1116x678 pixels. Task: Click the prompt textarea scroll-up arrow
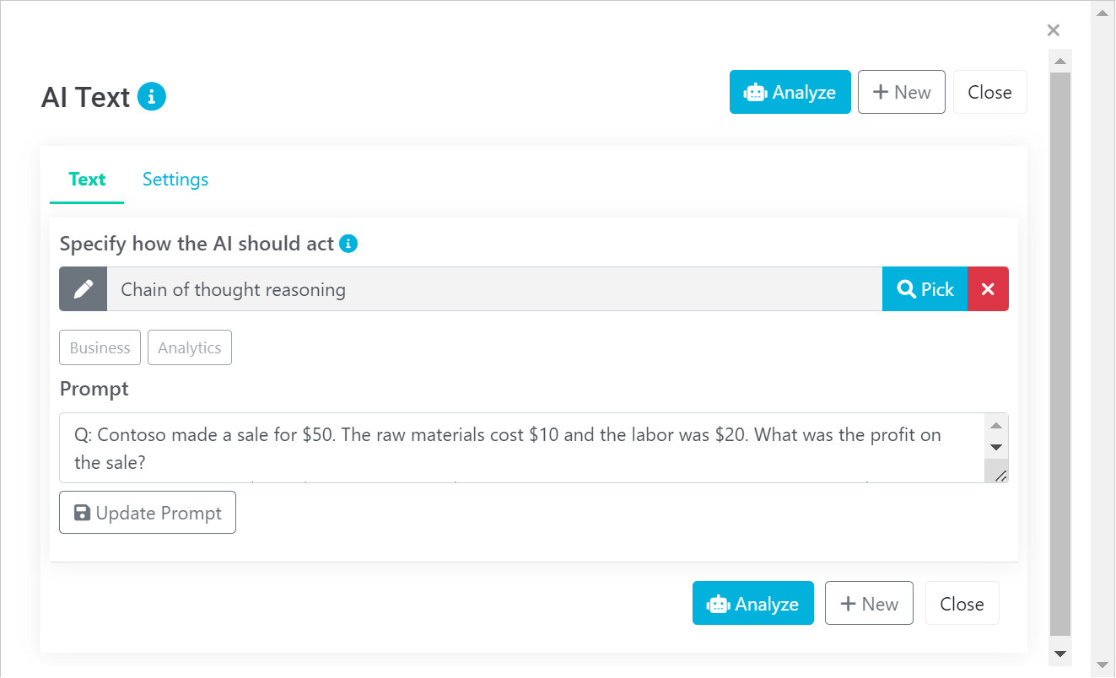coord(995,426)
